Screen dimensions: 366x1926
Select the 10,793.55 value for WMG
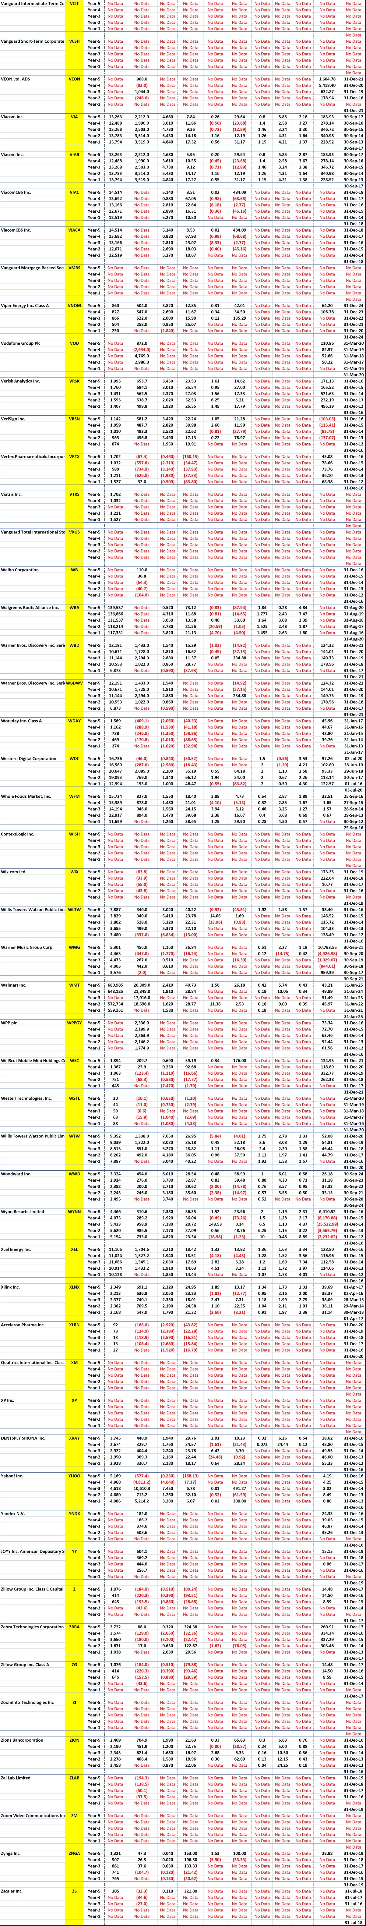[x=327, y=947]
